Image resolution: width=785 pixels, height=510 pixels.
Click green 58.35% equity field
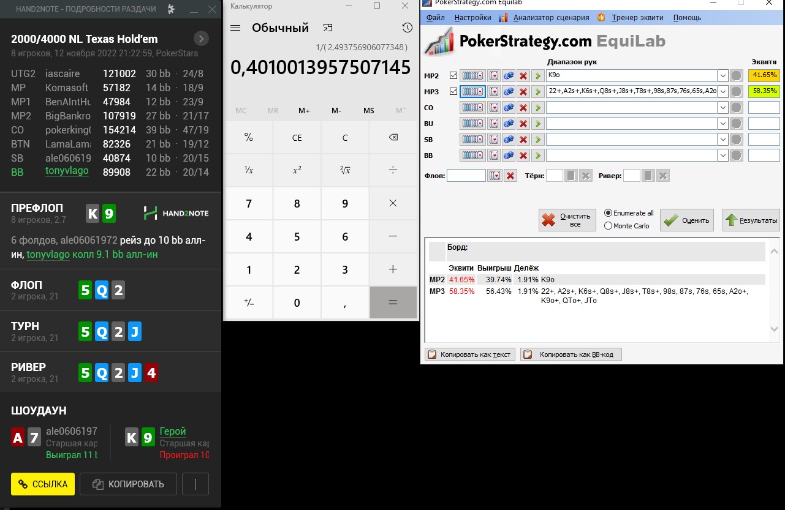click(x=764, y=92)
